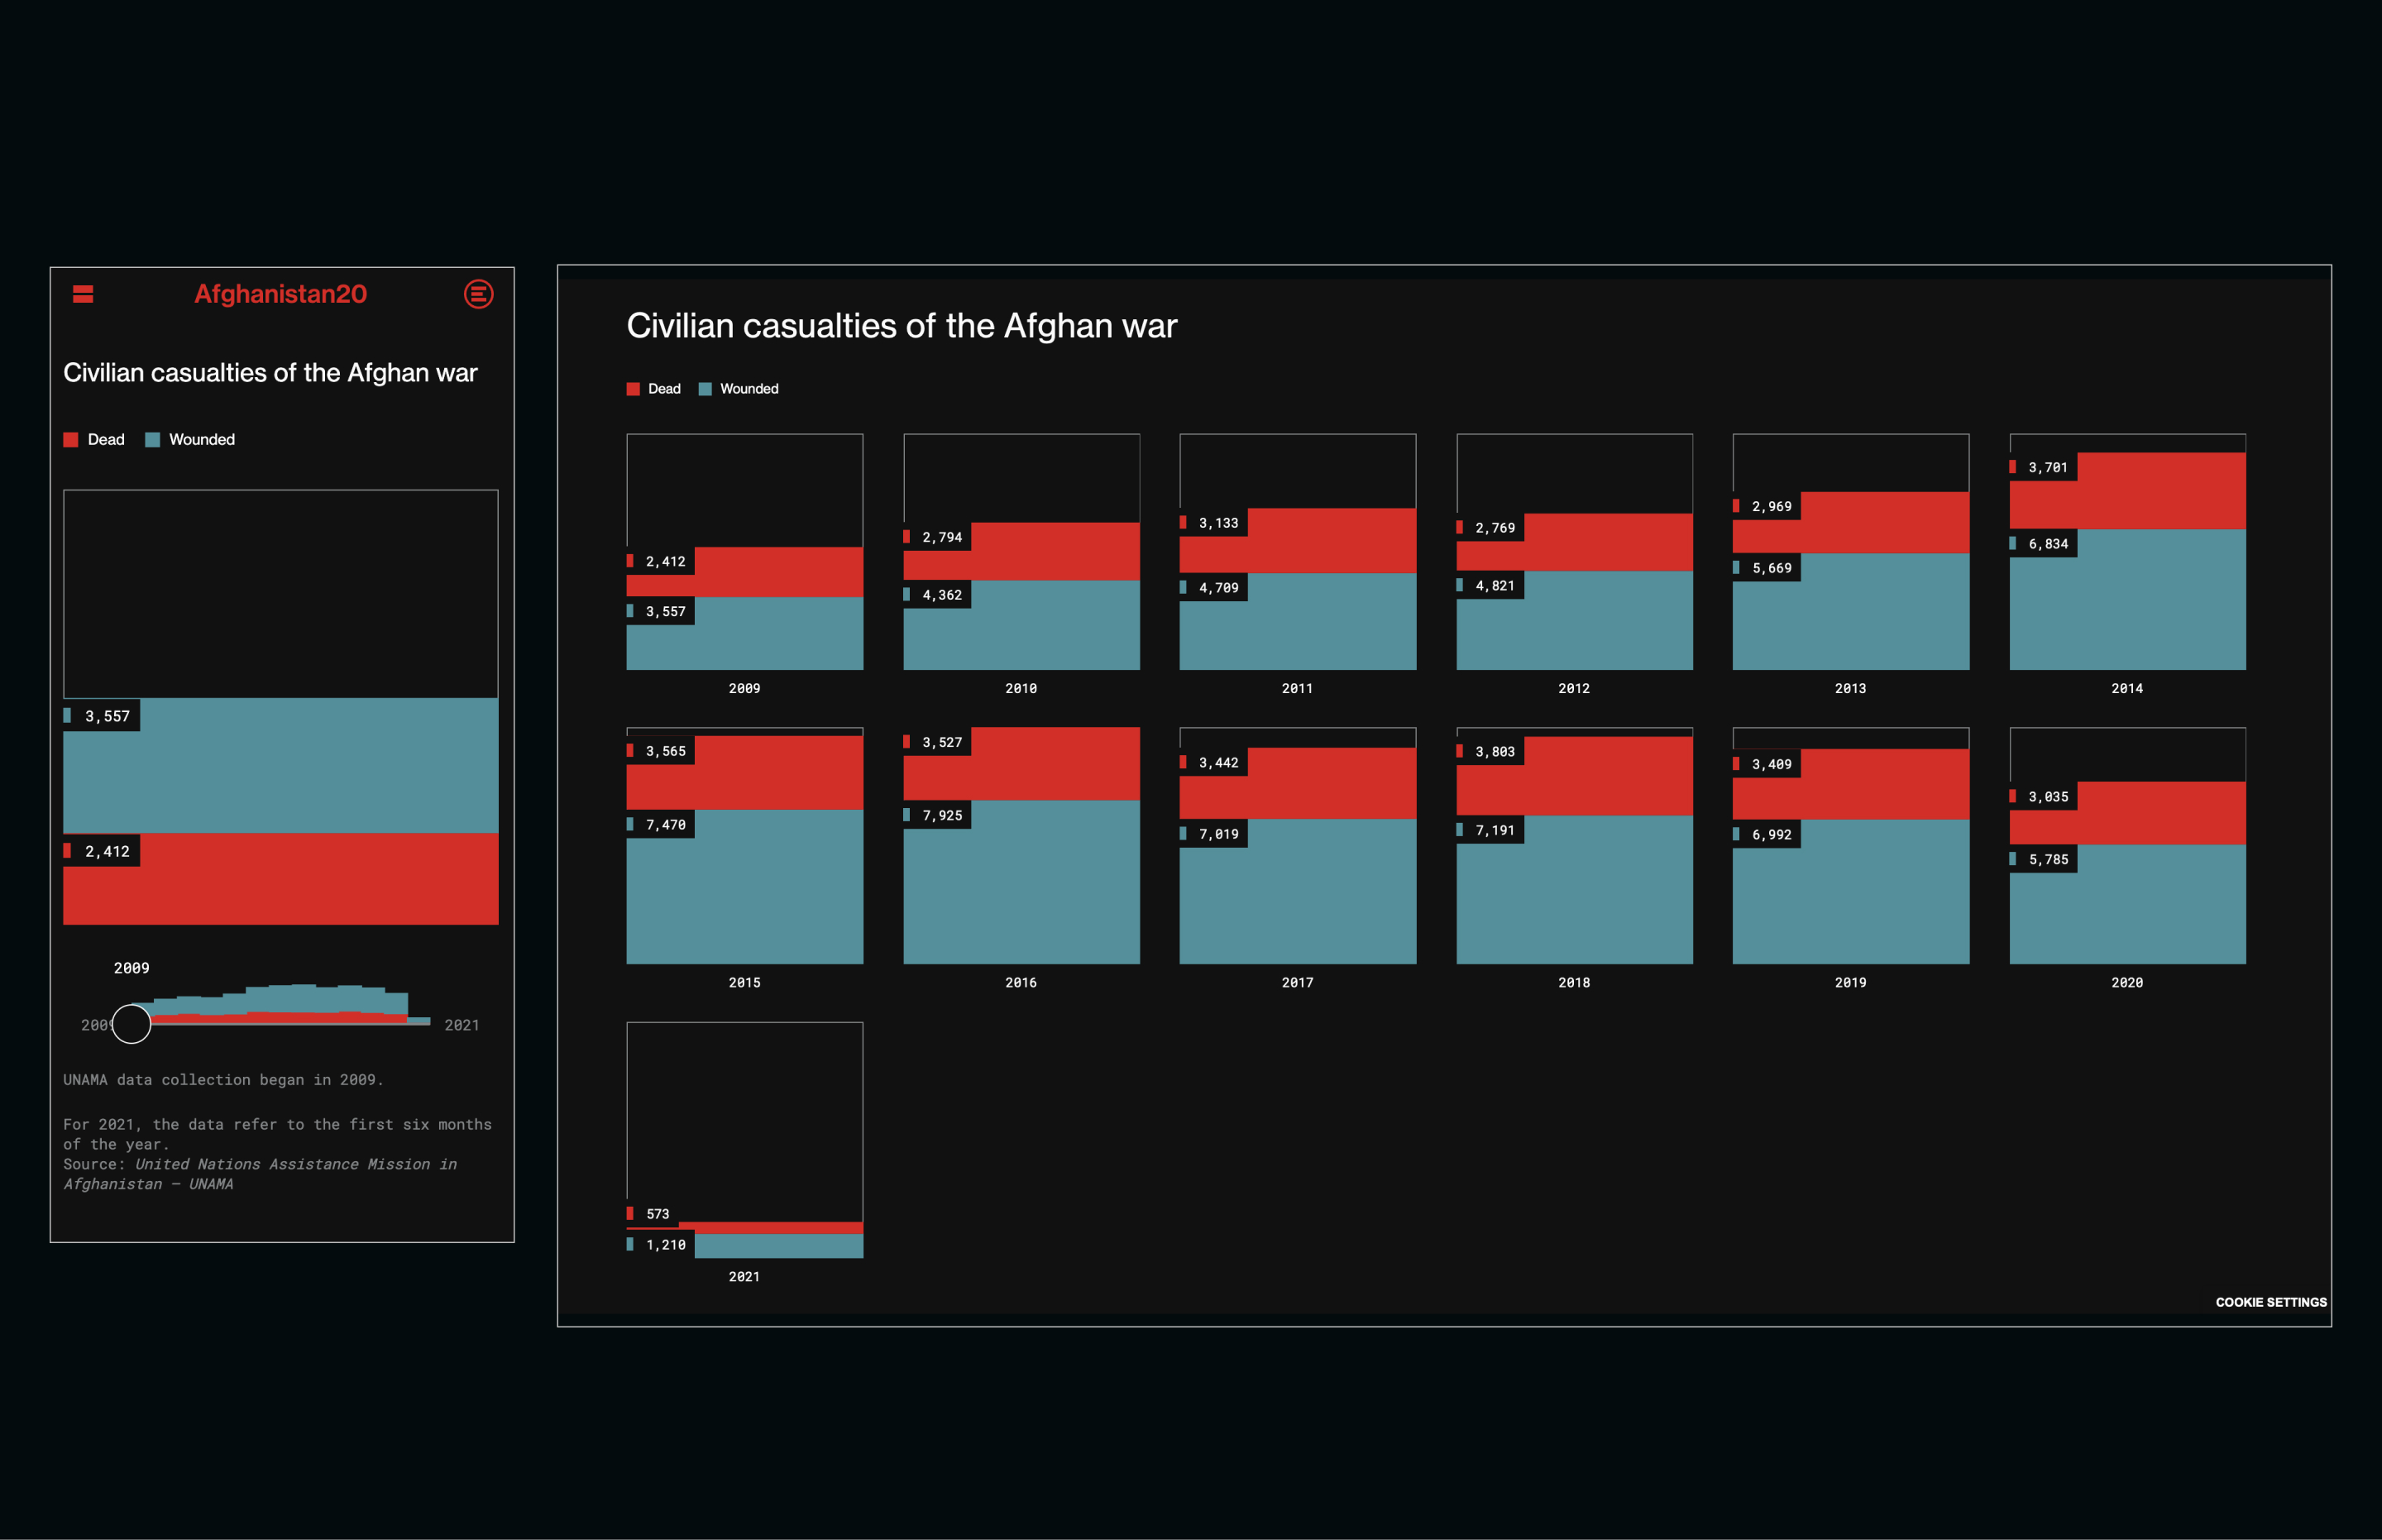Toggle the Dead series in the main chart legend
The width and height of the screenshot is (2382, 1540).
pyautogui.click(x=663, y=388)
